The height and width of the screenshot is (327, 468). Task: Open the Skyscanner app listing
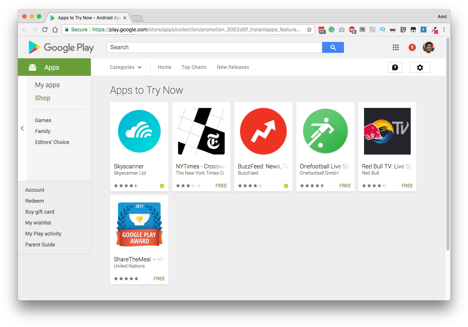click(139, 131)
